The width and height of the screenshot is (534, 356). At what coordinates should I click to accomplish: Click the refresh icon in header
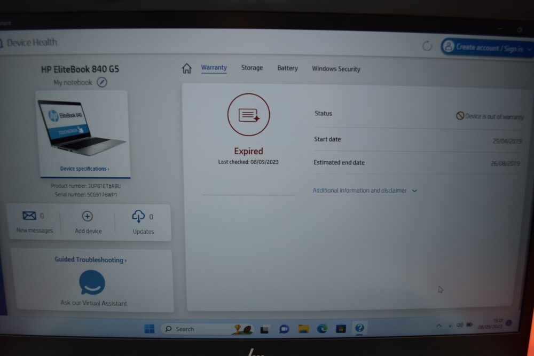coord(427,45)
